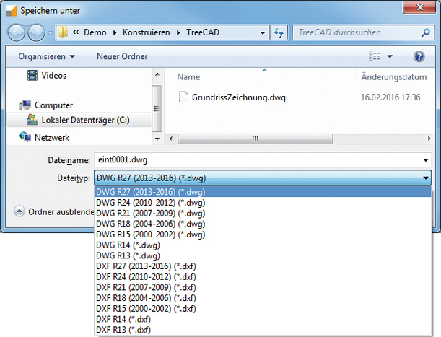The image size is (441, 337).
Task: Select Demo in the address breadcrumb
Action: coord(95,32)
